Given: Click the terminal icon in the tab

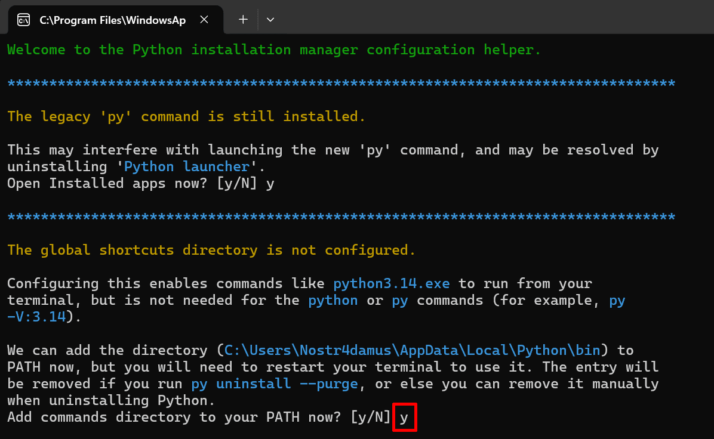Looking at the screenshot, I should point(24,20).
